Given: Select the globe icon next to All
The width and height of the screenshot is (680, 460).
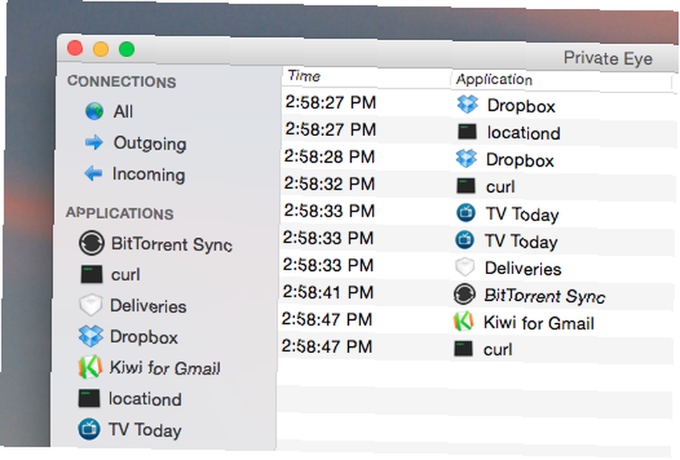Looking at the screenshot, I should (x=94, y=111).
